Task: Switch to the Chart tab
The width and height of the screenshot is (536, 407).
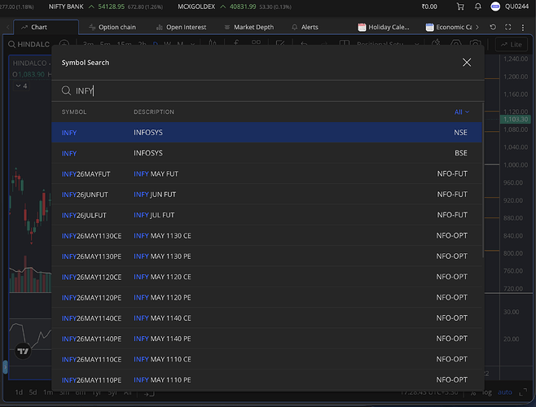Action: (x=46, y=27)
